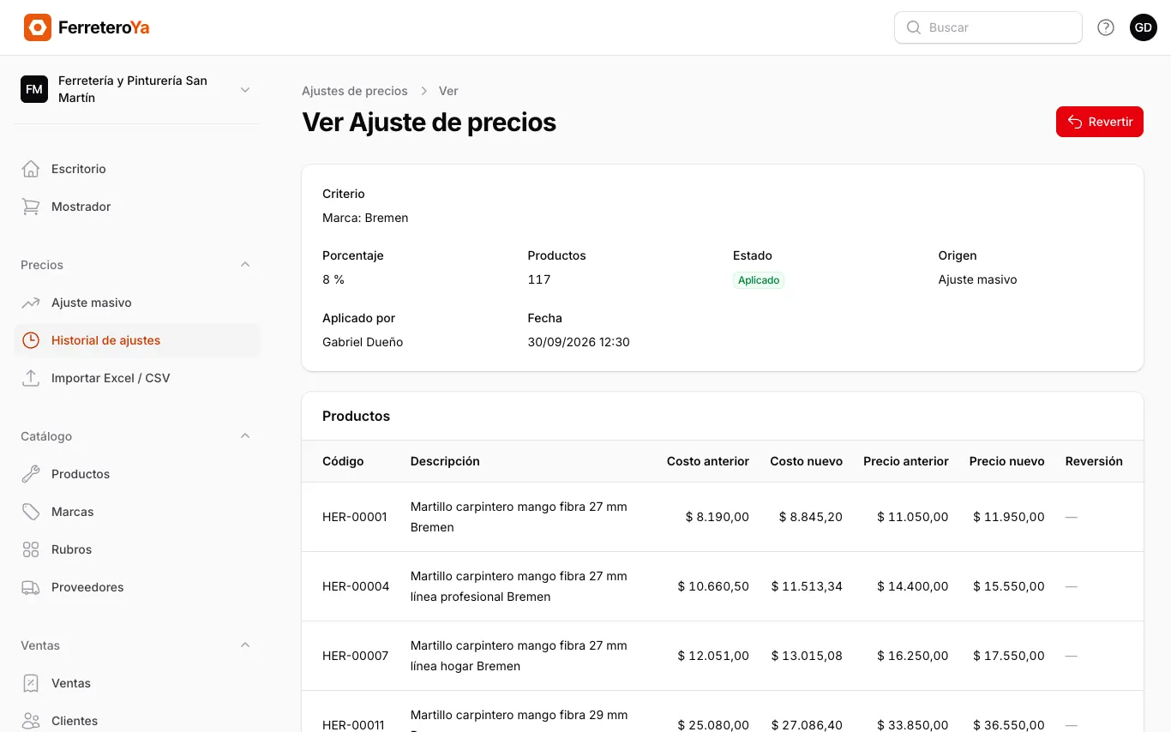Focus the Buscar search field
The width and height of the screenshot is (1171, 732).
988,27
